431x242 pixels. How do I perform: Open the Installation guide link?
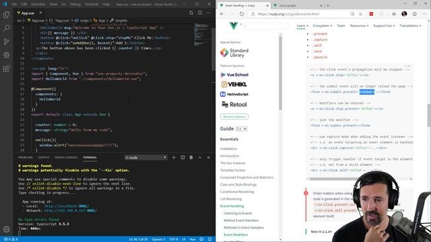(228, 149)
